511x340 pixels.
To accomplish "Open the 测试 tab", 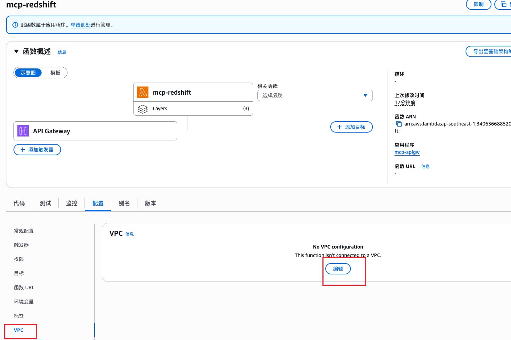I will coord(45,203).
